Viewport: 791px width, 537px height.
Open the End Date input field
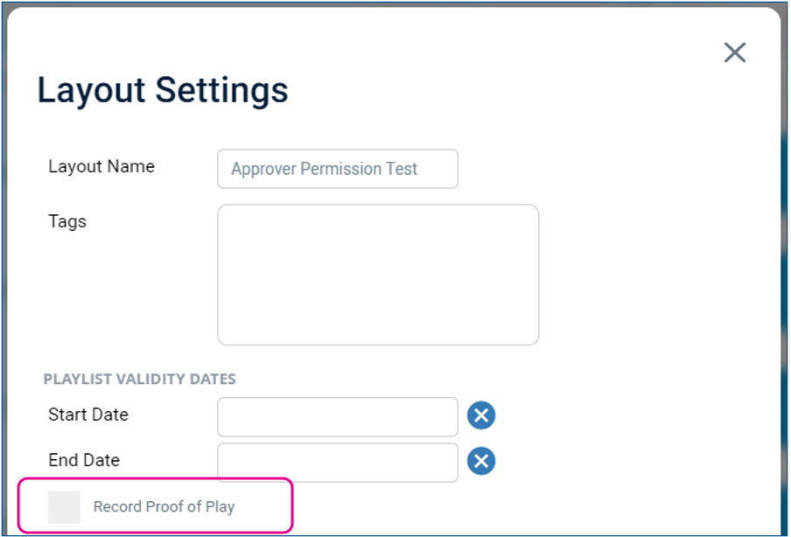[338, 463]
